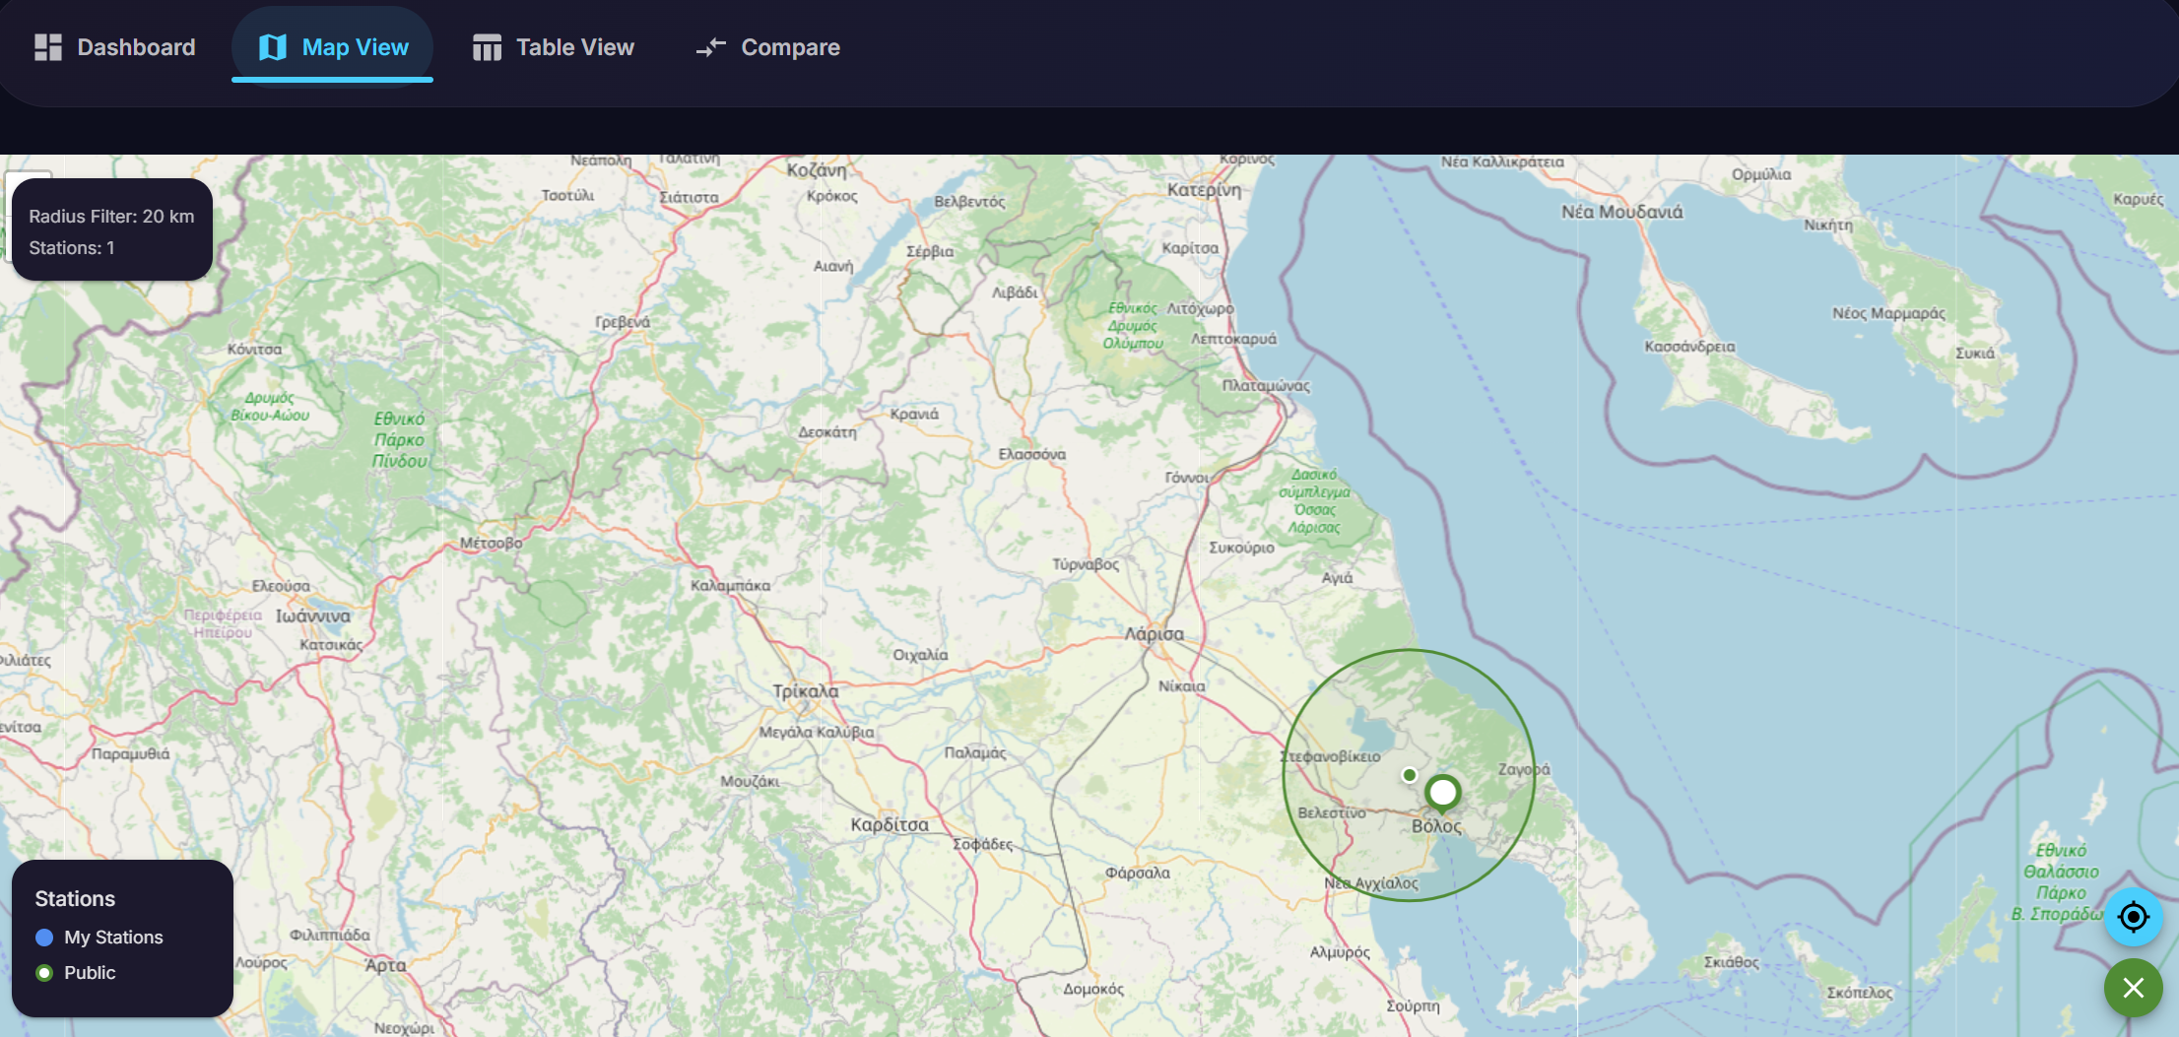Screen dimensions: 2179x1037
Task: Select the Compare arrows icon
Action: 711,47
